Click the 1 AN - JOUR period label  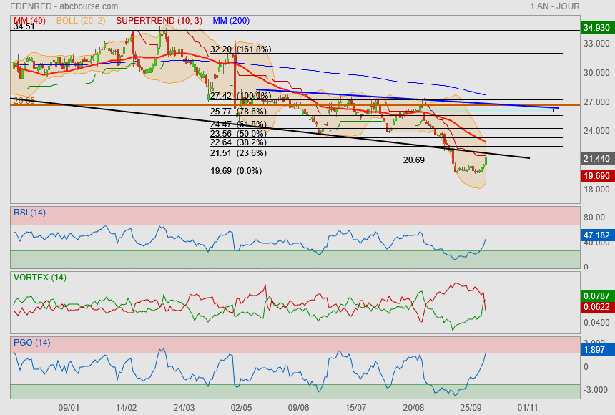[x=554, y=6]
